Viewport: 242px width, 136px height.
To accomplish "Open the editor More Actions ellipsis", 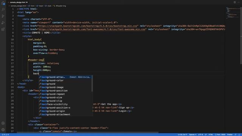I will point(239,2).
